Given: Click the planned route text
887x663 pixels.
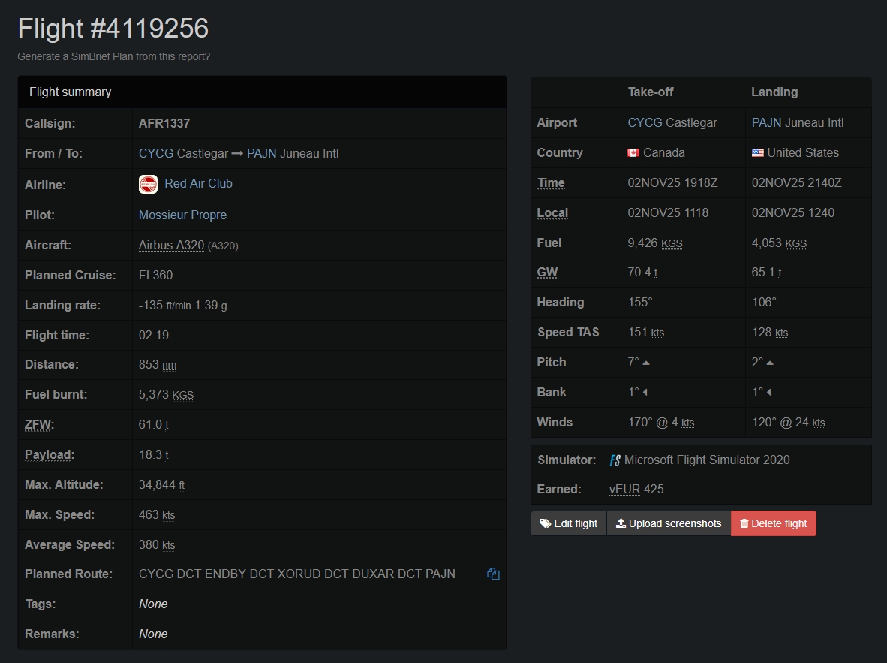Looking at the screenshot, I should [296, 574].
